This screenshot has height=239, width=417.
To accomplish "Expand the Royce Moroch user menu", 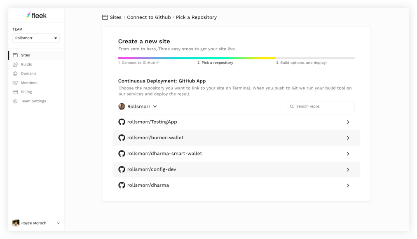I will (x=58, y=223).
